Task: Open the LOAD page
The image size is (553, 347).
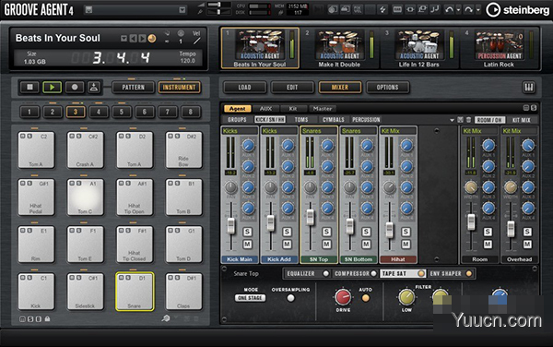Action: pyautogui.click(x=244, y=87)
